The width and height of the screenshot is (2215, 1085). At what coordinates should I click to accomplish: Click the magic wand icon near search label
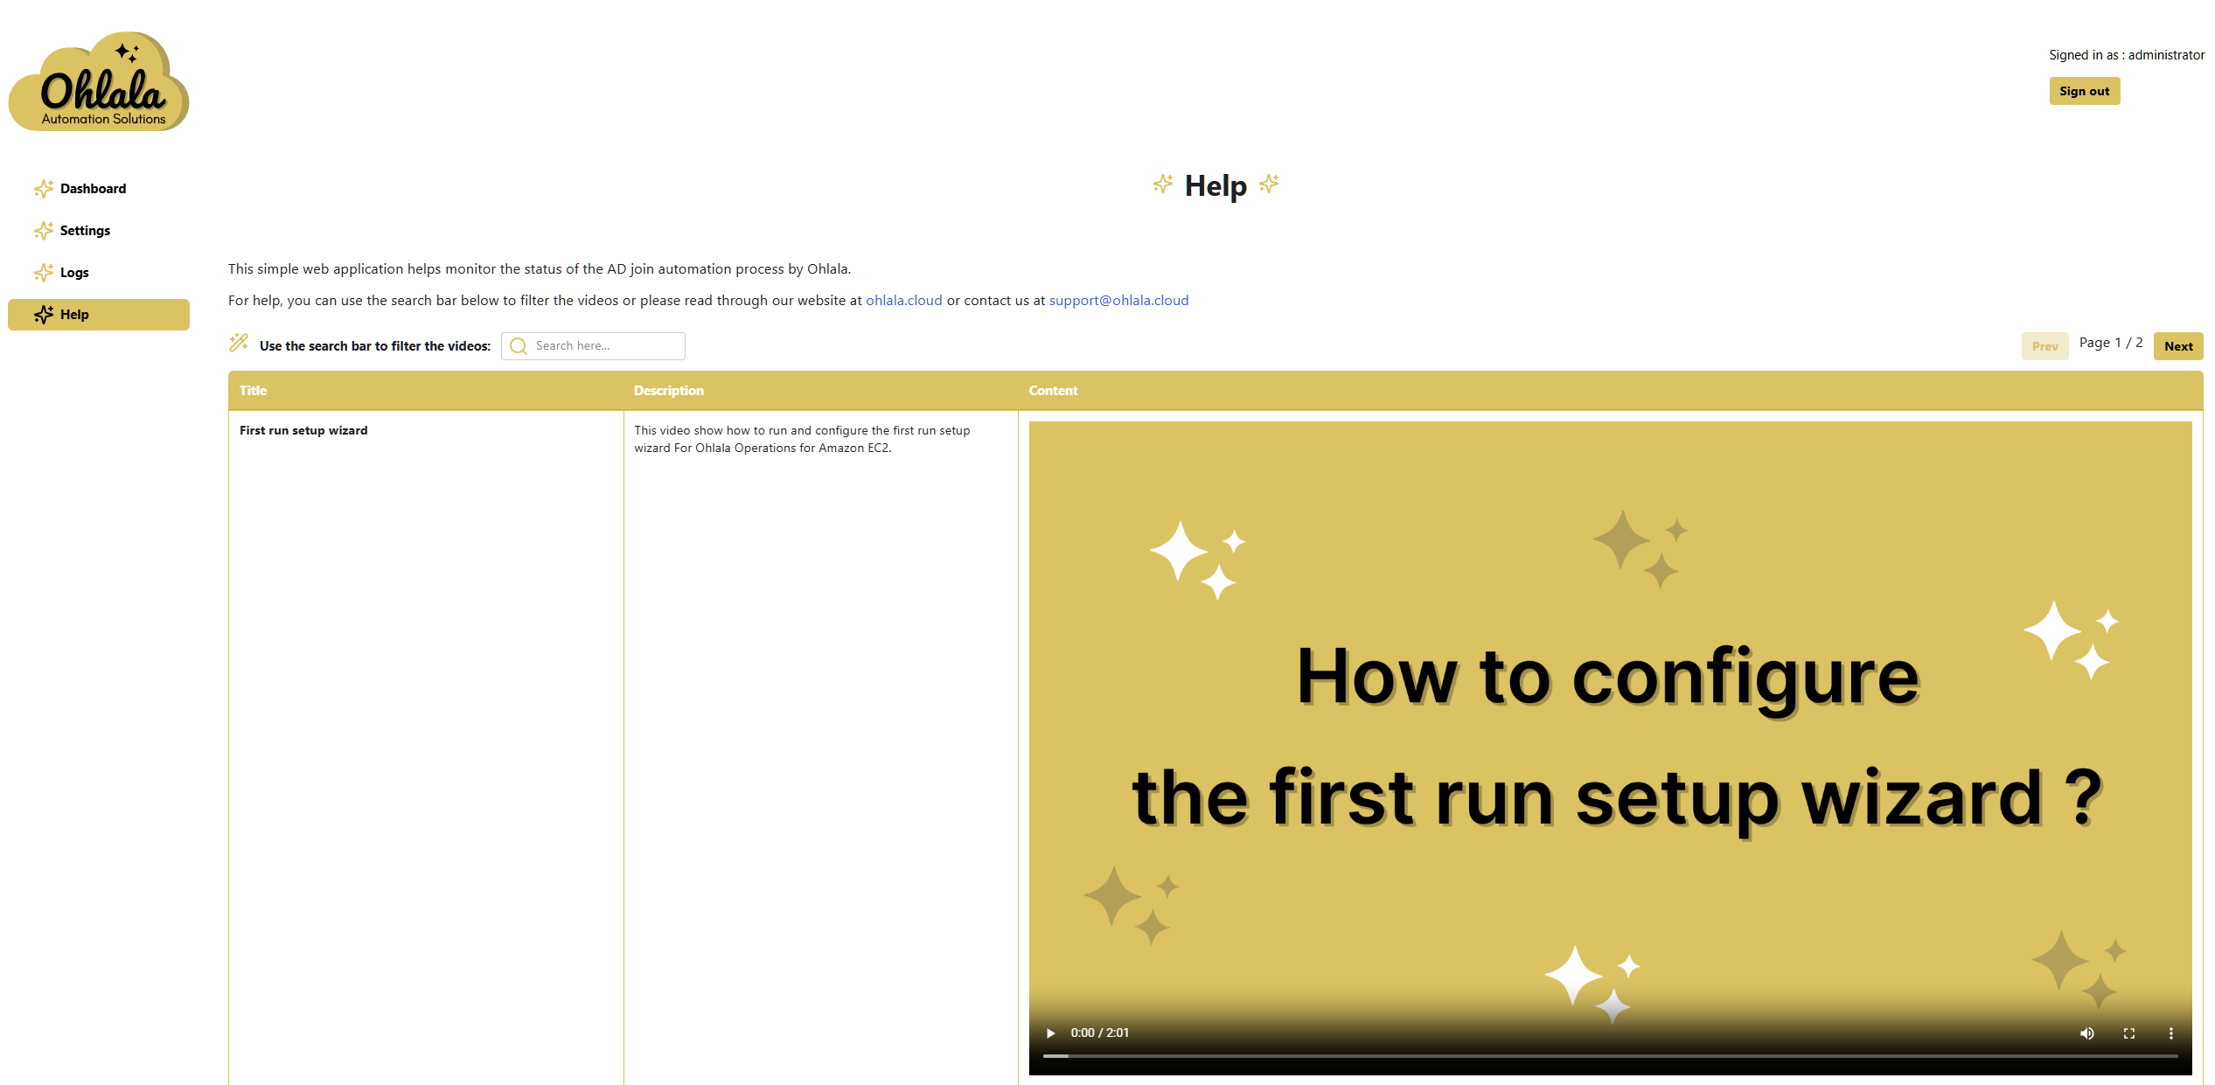pos(239,343)
